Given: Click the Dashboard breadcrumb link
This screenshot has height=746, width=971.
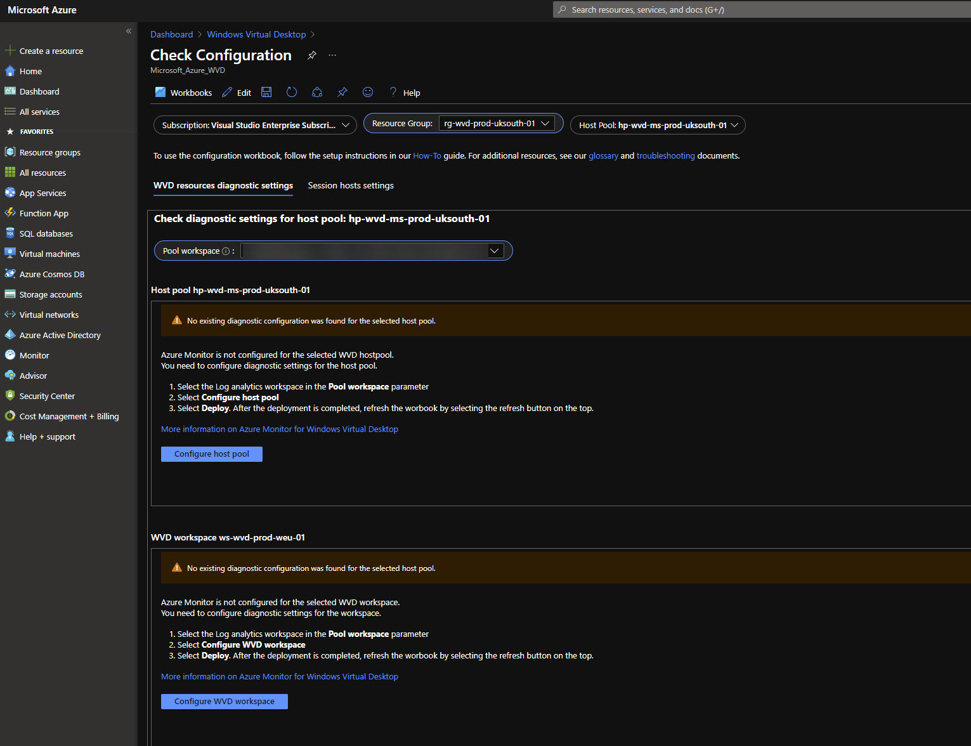Looking at the screenshot, I should [x=171, y=34].
